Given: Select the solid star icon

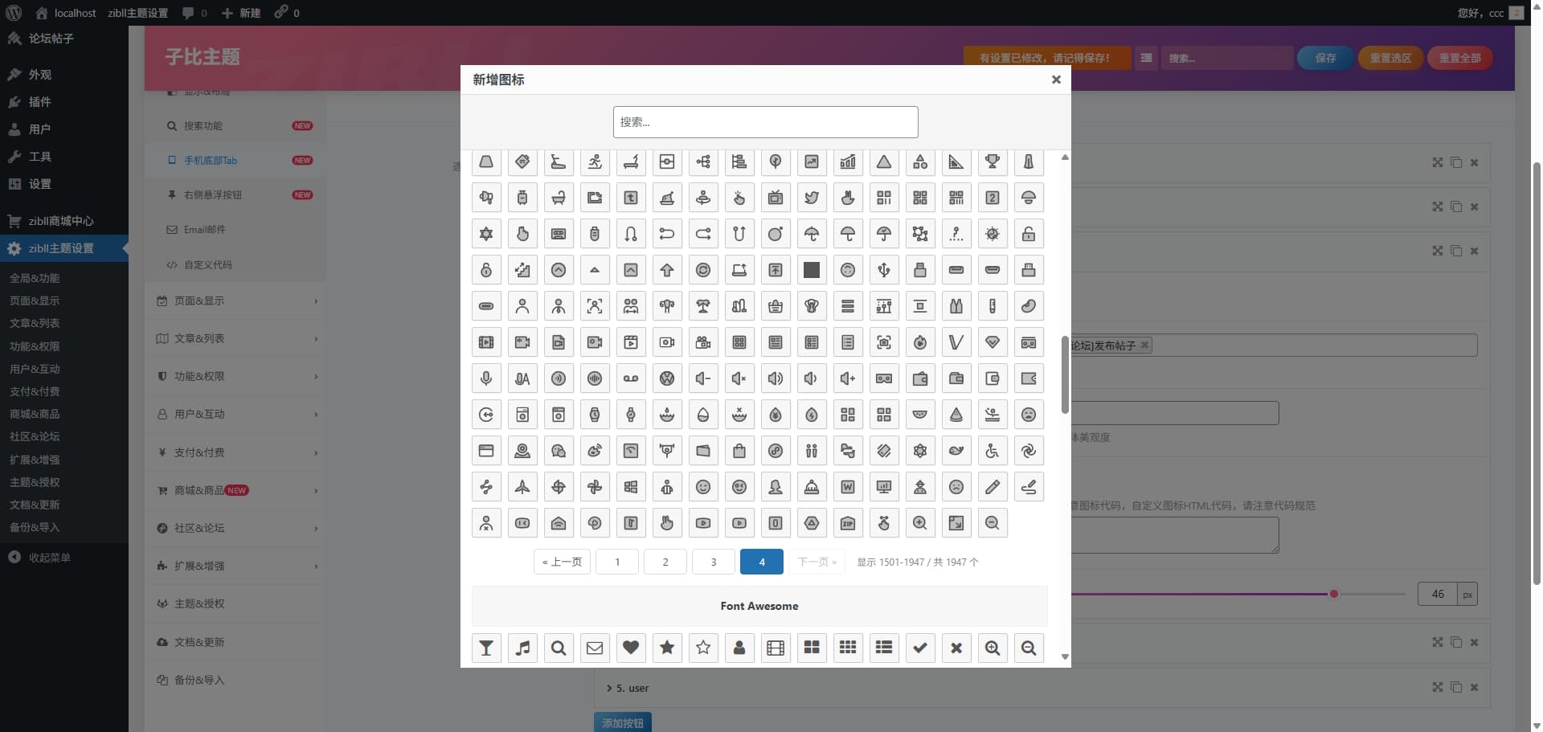Looking at the screenshot, I should tap(667, 648).
